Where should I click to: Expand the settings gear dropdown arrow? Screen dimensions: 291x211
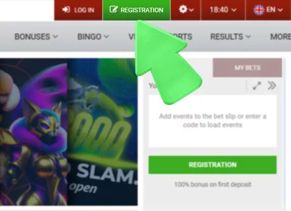coord(192,10)
